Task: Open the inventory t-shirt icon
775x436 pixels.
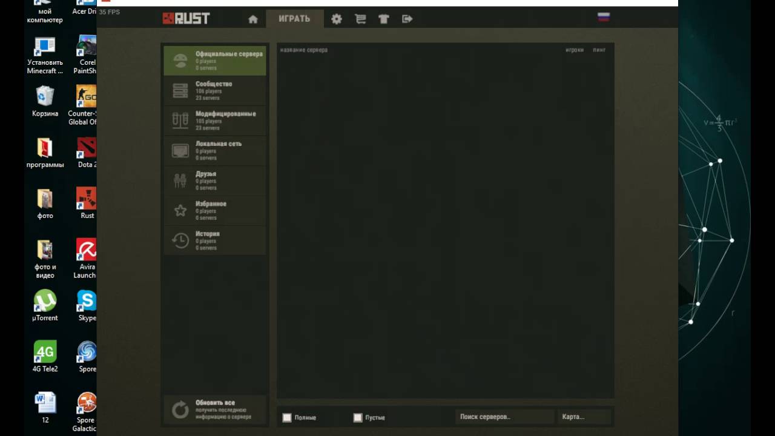Action: click(x=383, y=19)
